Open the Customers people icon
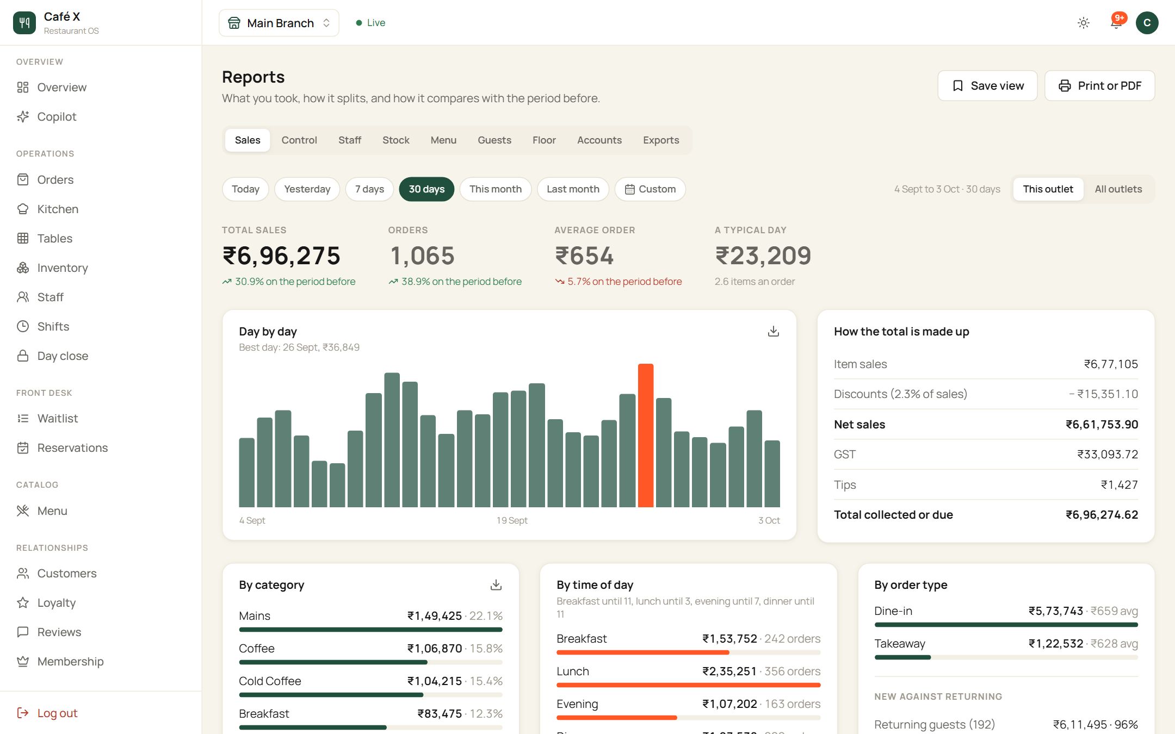The height and width of the screenshot is (734, 1175). pos(23,574)
